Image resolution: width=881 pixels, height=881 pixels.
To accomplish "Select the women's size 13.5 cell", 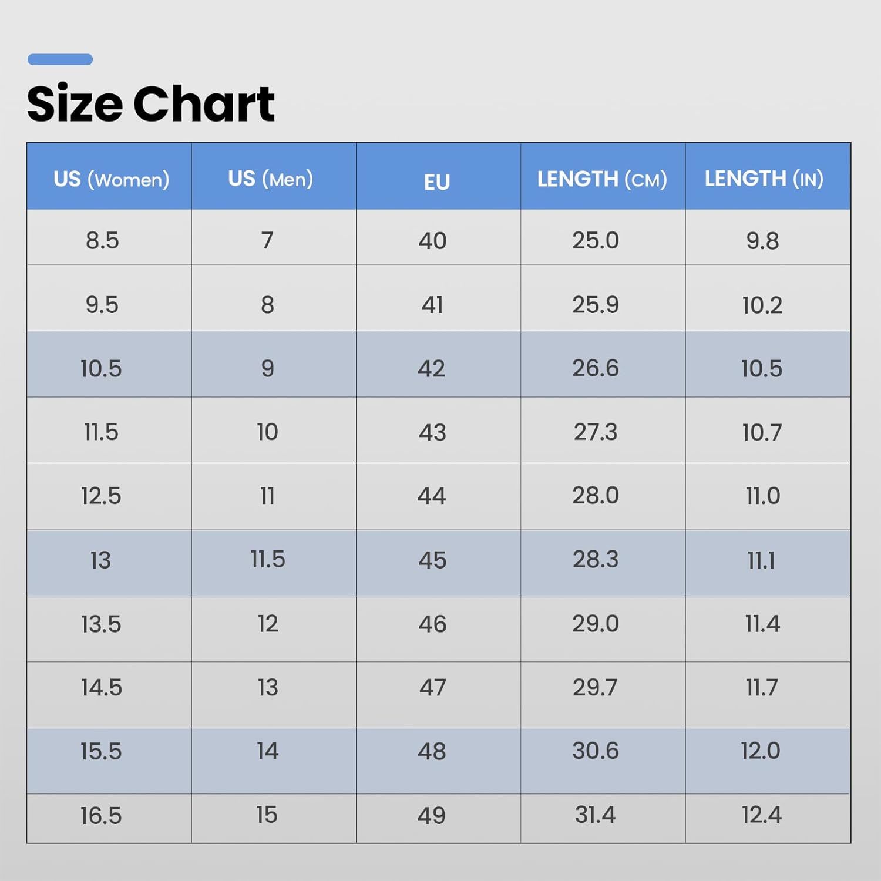I will (x=109, y=629).
